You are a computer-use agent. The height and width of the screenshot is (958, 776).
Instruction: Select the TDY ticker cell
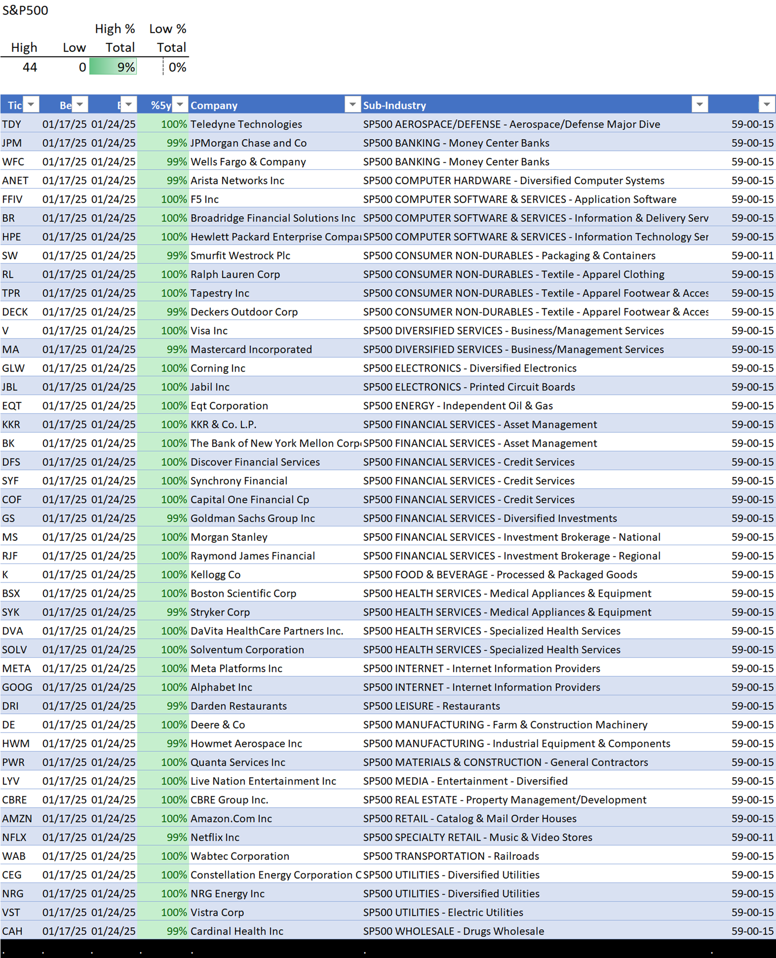pyautogui.click(x=12, y=124)
